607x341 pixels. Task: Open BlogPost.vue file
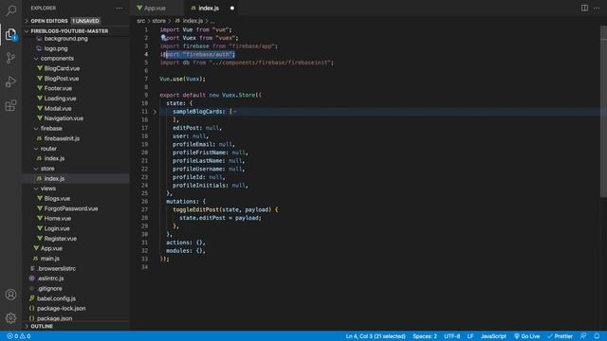point(61,79)
